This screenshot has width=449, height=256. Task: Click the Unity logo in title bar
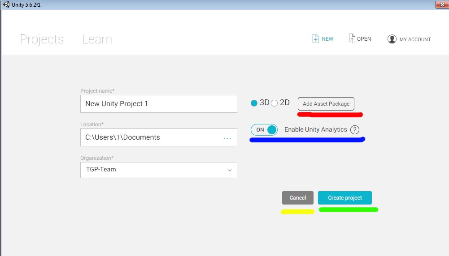tap(6, 4)
